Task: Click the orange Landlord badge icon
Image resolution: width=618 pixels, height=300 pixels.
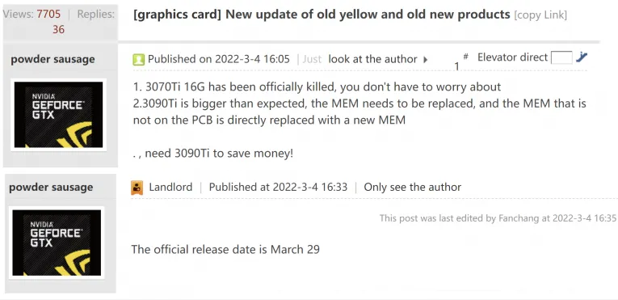Action: (137, 188)
